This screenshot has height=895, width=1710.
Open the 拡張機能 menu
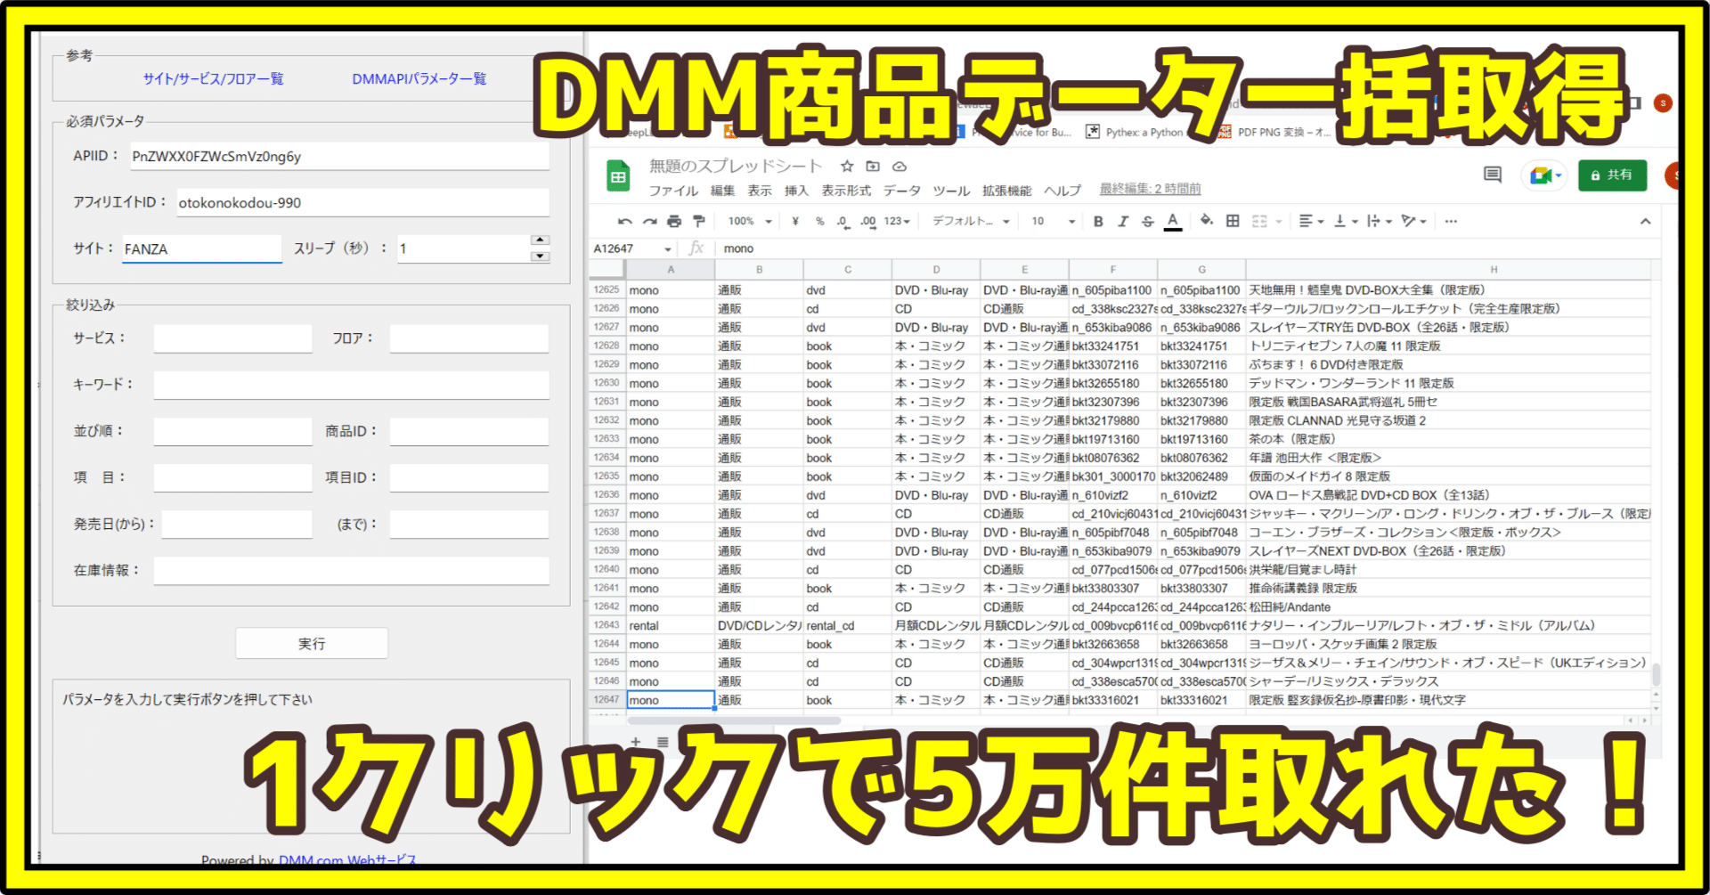[x=1005, y=190]
